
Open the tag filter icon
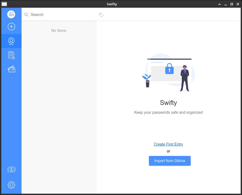tap(101, 15)
